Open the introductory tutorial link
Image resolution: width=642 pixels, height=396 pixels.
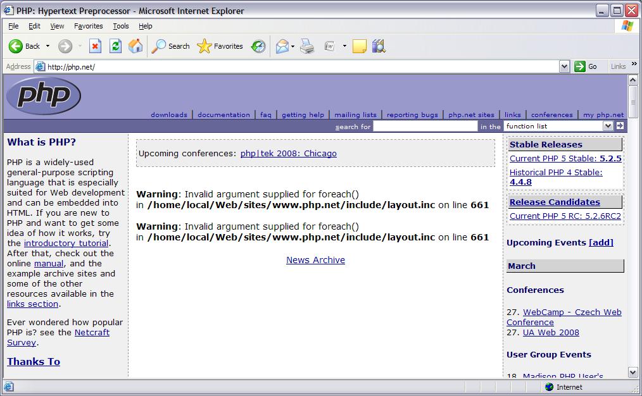[x=66, y=244]
